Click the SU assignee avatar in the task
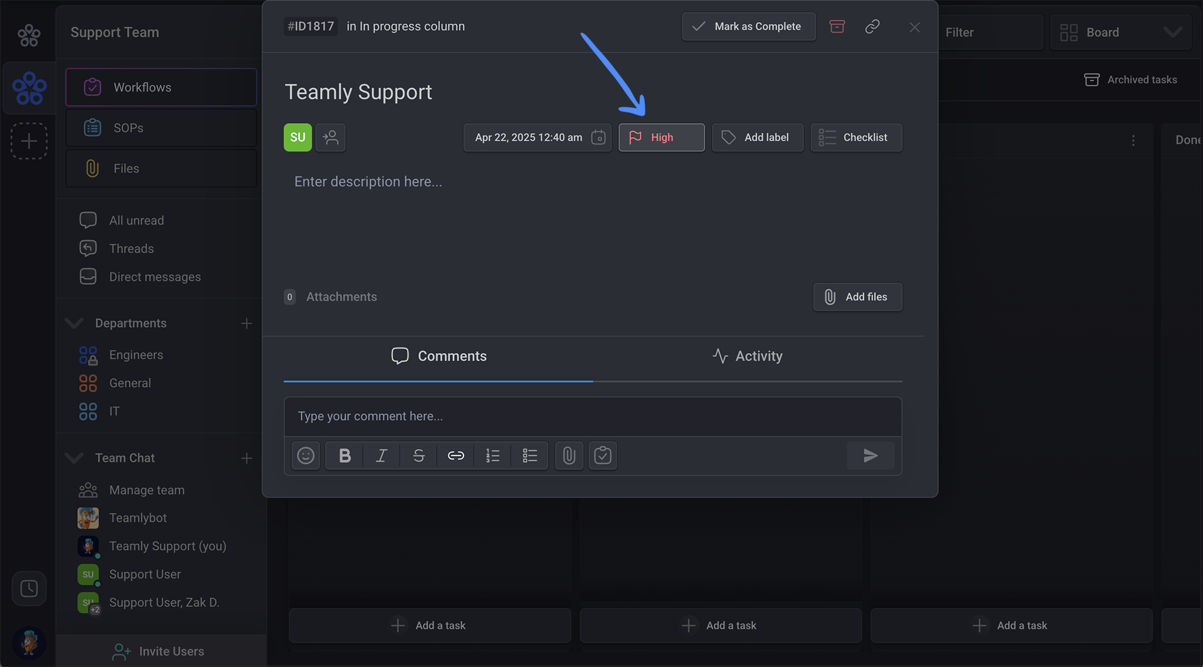This screenshot has width=1203, height=667. [x=297, y=137]
